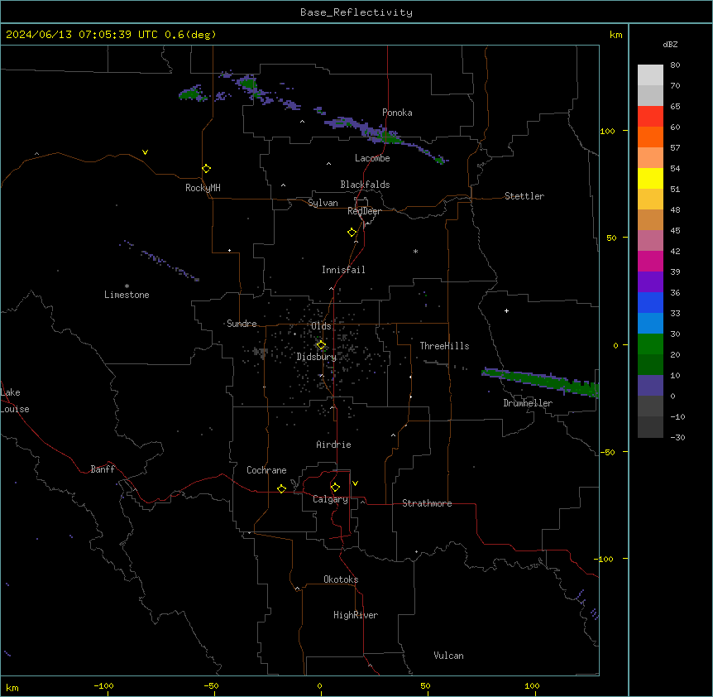Click the magenta 39 dBZ legend color

[650, 261]
